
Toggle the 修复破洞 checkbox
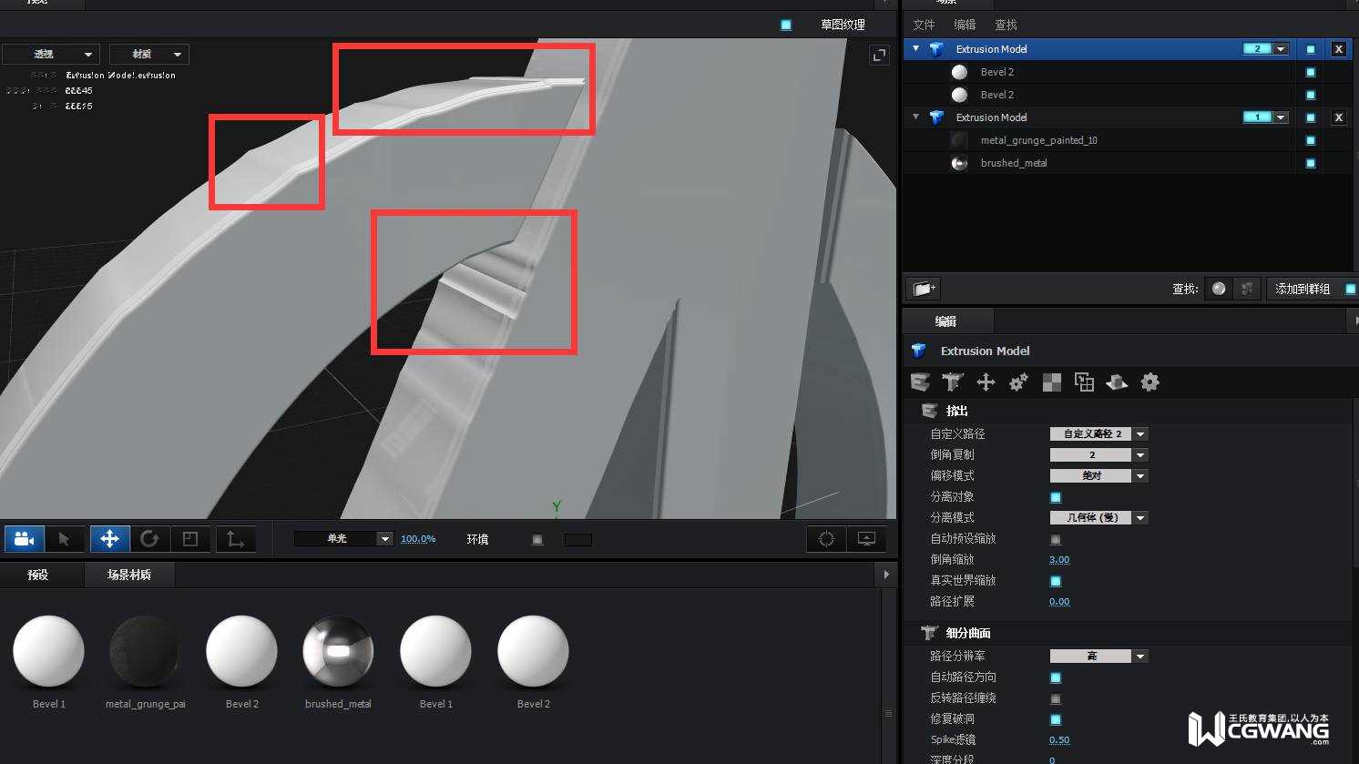tap(1056, 719)
